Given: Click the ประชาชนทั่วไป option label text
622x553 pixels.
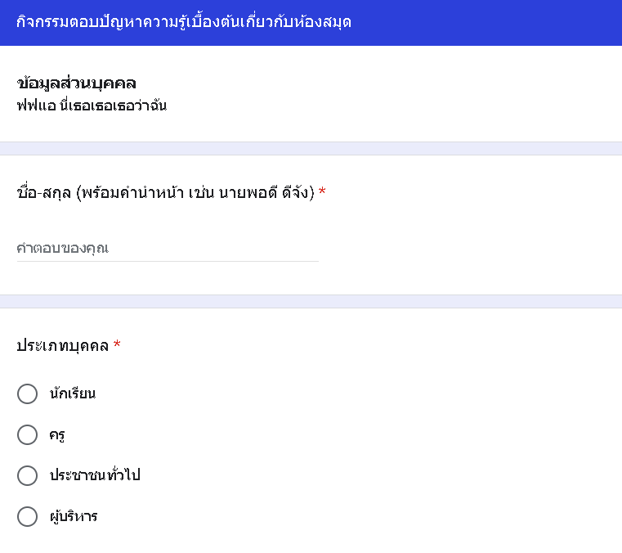Looking at the screenshot, I should point(95,475).
